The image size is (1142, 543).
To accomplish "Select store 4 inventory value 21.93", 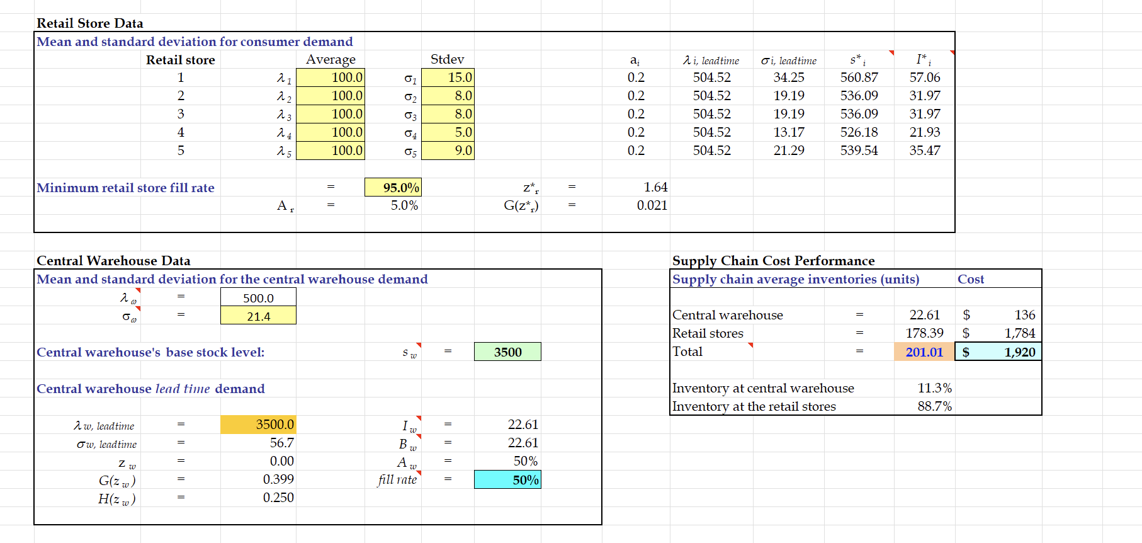I will click(925, 132).
